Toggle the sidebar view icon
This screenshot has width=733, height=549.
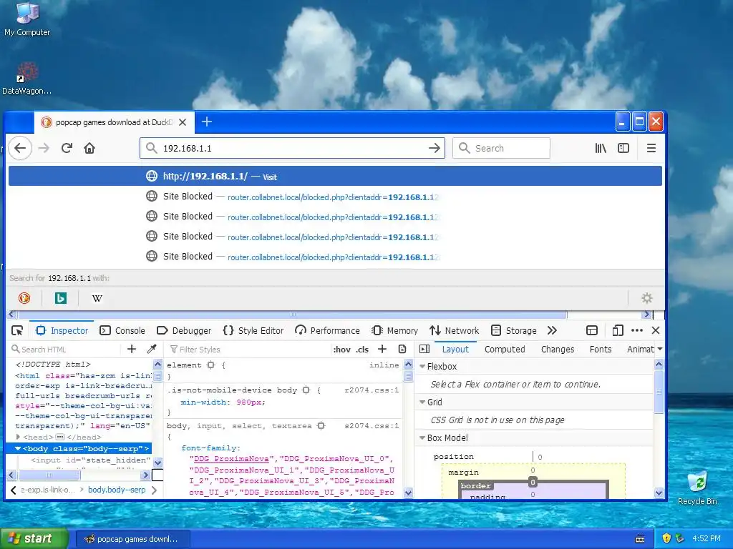point(623,149)
